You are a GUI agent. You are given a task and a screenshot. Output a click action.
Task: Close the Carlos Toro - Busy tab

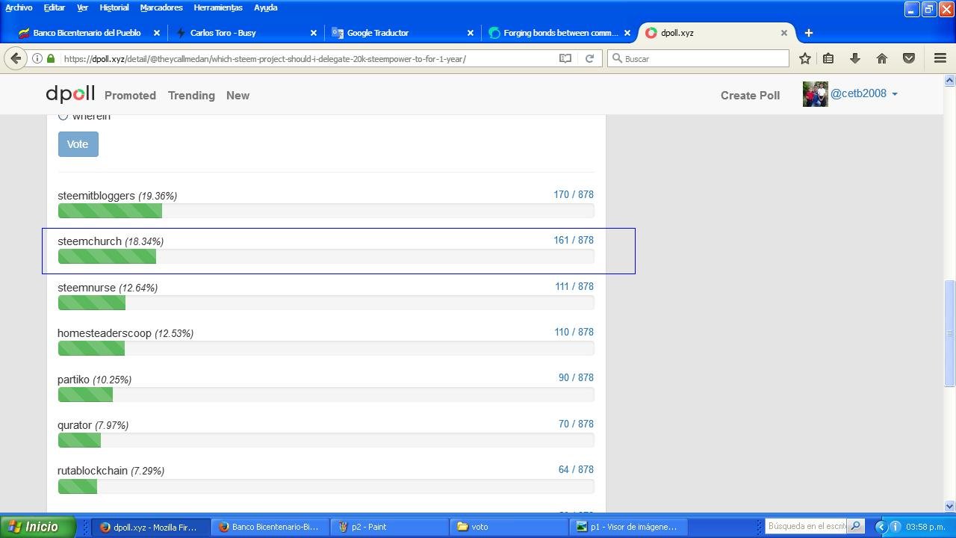click(x=314, y=33)
